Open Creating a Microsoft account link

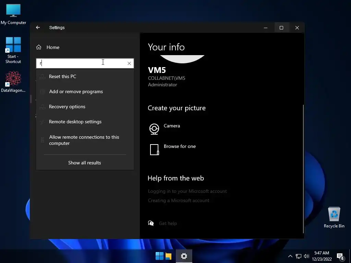[179, 200]
